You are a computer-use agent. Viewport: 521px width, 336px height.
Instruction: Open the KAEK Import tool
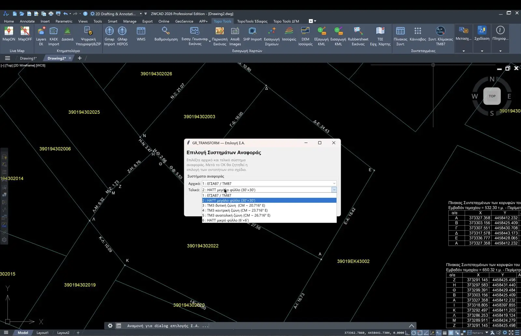point(54,36)
